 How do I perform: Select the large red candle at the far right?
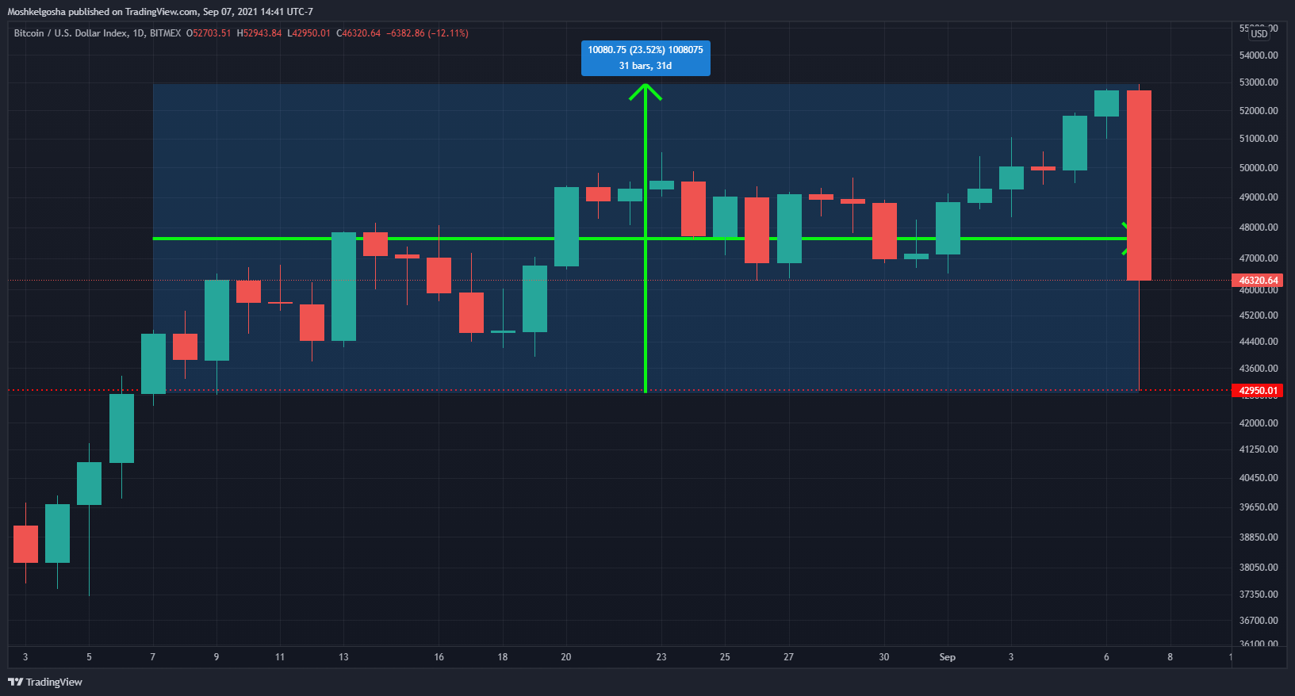(1139, 185)
